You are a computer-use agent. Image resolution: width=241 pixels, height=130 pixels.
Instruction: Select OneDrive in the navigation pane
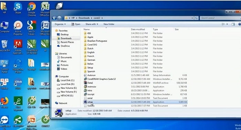point(63,46)
